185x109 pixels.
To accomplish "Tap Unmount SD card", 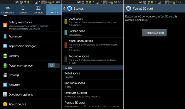I will coord(92,94).
